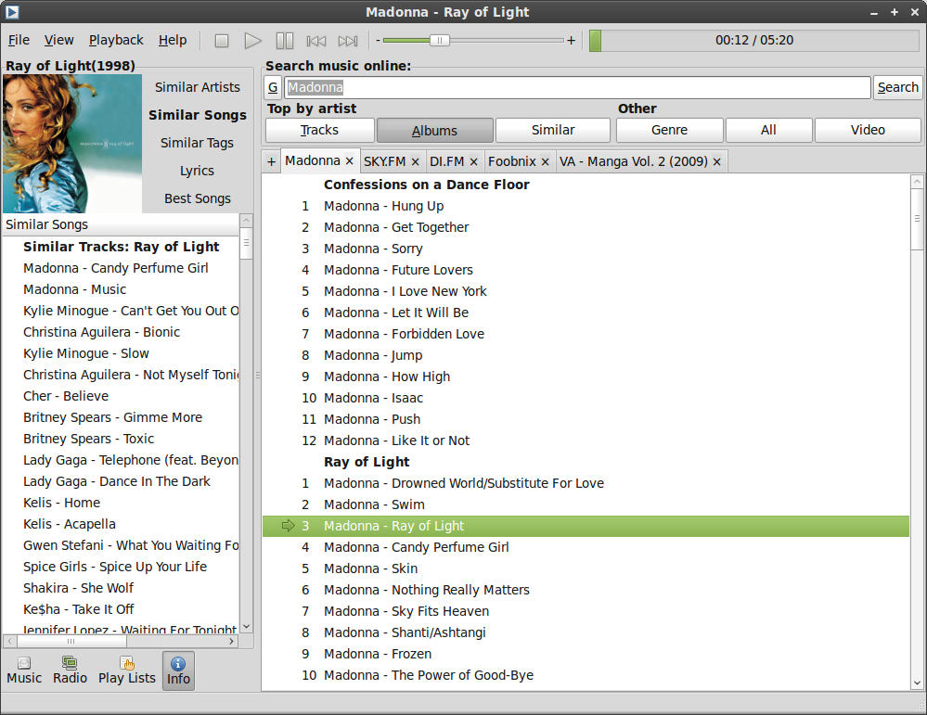Click the Ray of Light album cover
927x715 pixels.
72,143
